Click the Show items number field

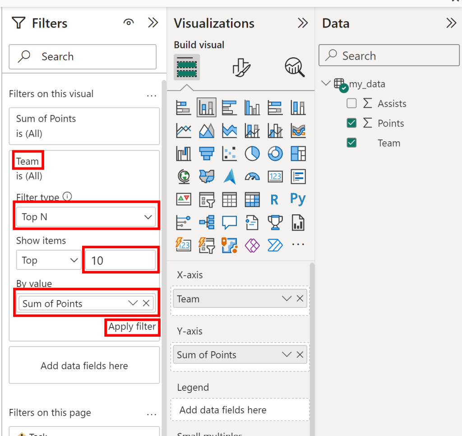pos(120,260)
